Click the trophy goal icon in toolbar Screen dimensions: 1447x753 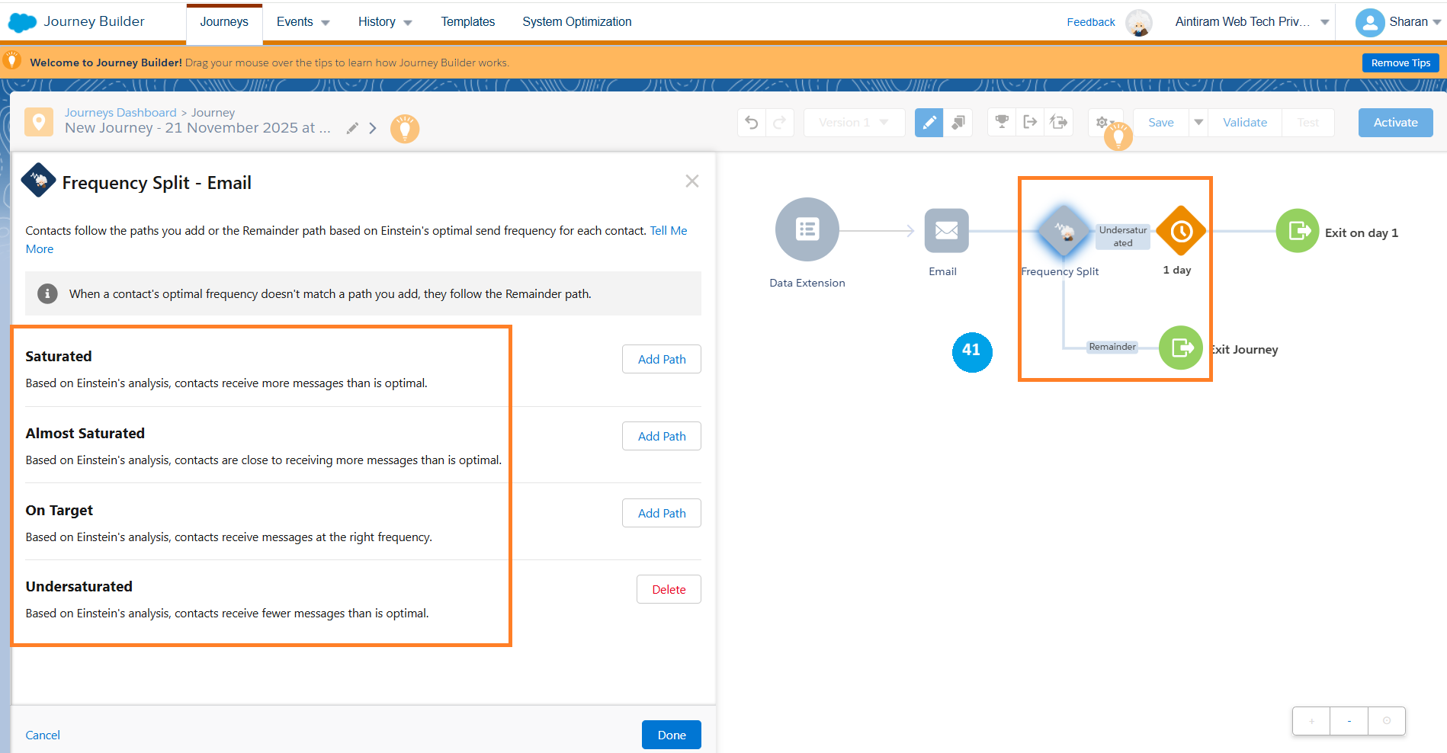click(x=1002, y=122)
